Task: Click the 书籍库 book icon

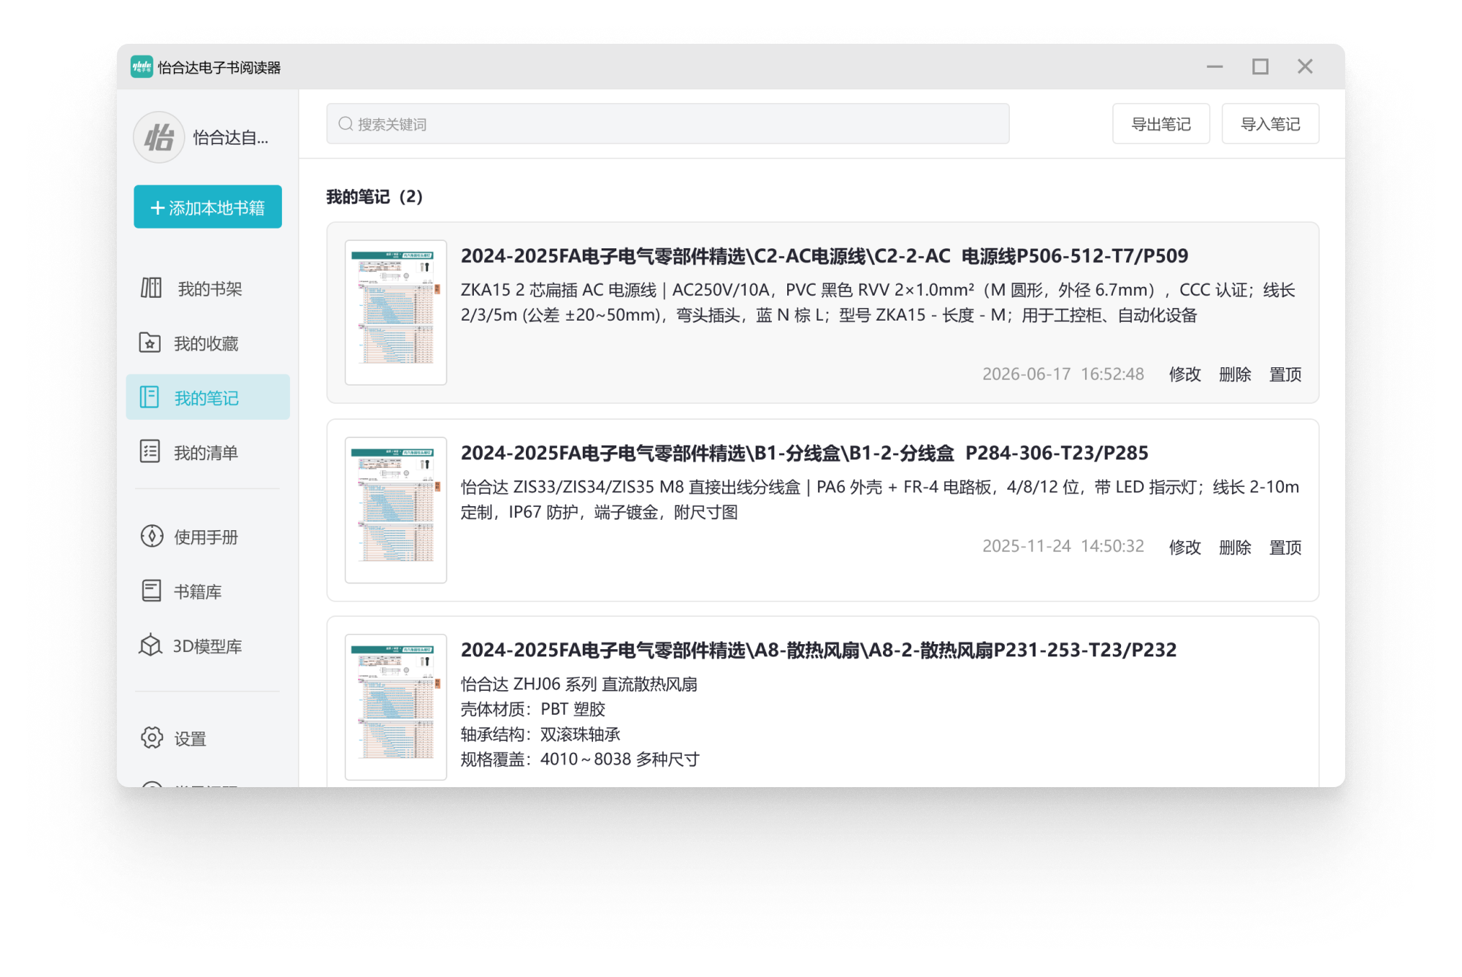Action: 151,591
